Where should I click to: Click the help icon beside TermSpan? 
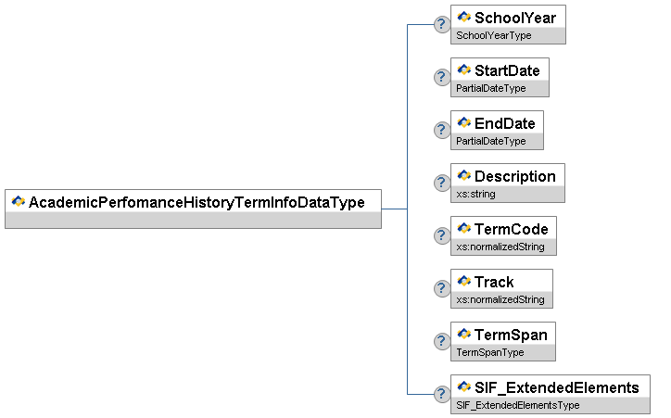[442, 341]
